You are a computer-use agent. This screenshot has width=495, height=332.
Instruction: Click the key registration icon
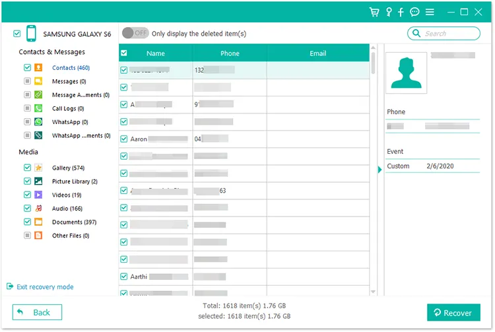(389, 12)
